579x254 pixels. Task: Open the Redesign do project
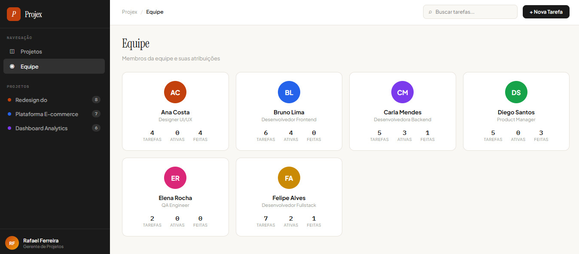pyautogui.click(x=54, y=100)
